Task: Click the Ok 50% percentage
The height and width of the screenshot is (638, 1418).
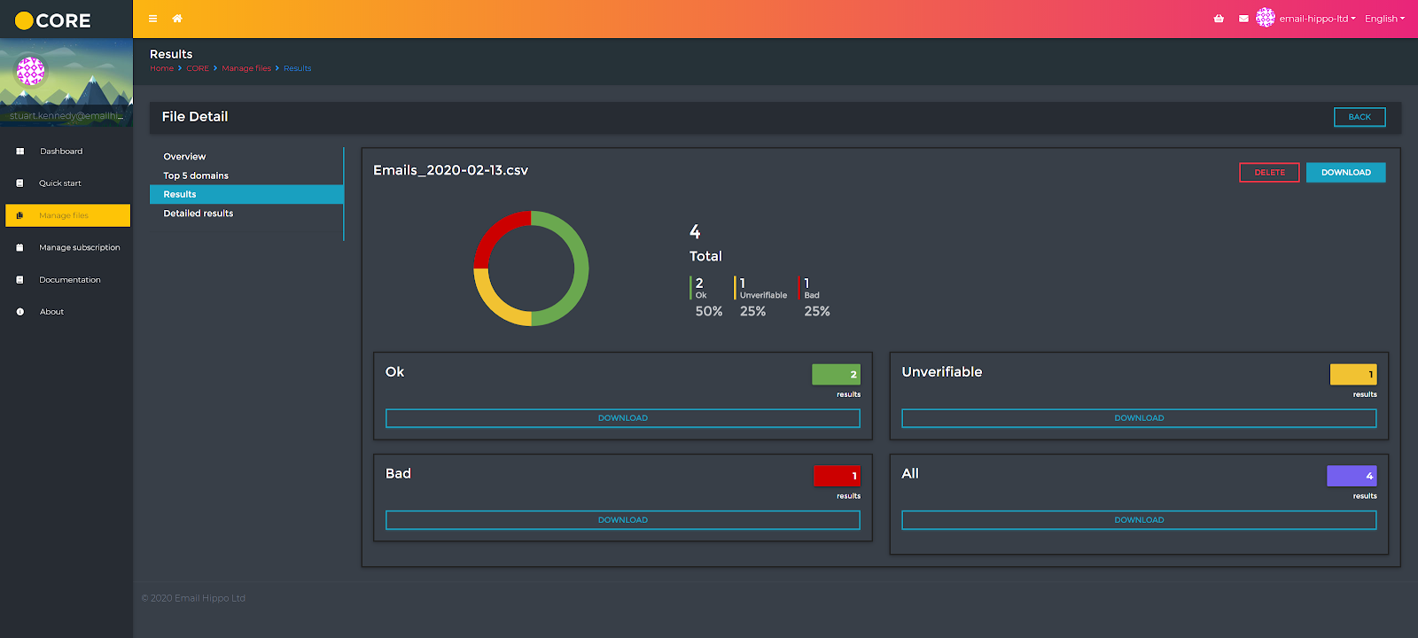Action: click(x=709, y=311)
